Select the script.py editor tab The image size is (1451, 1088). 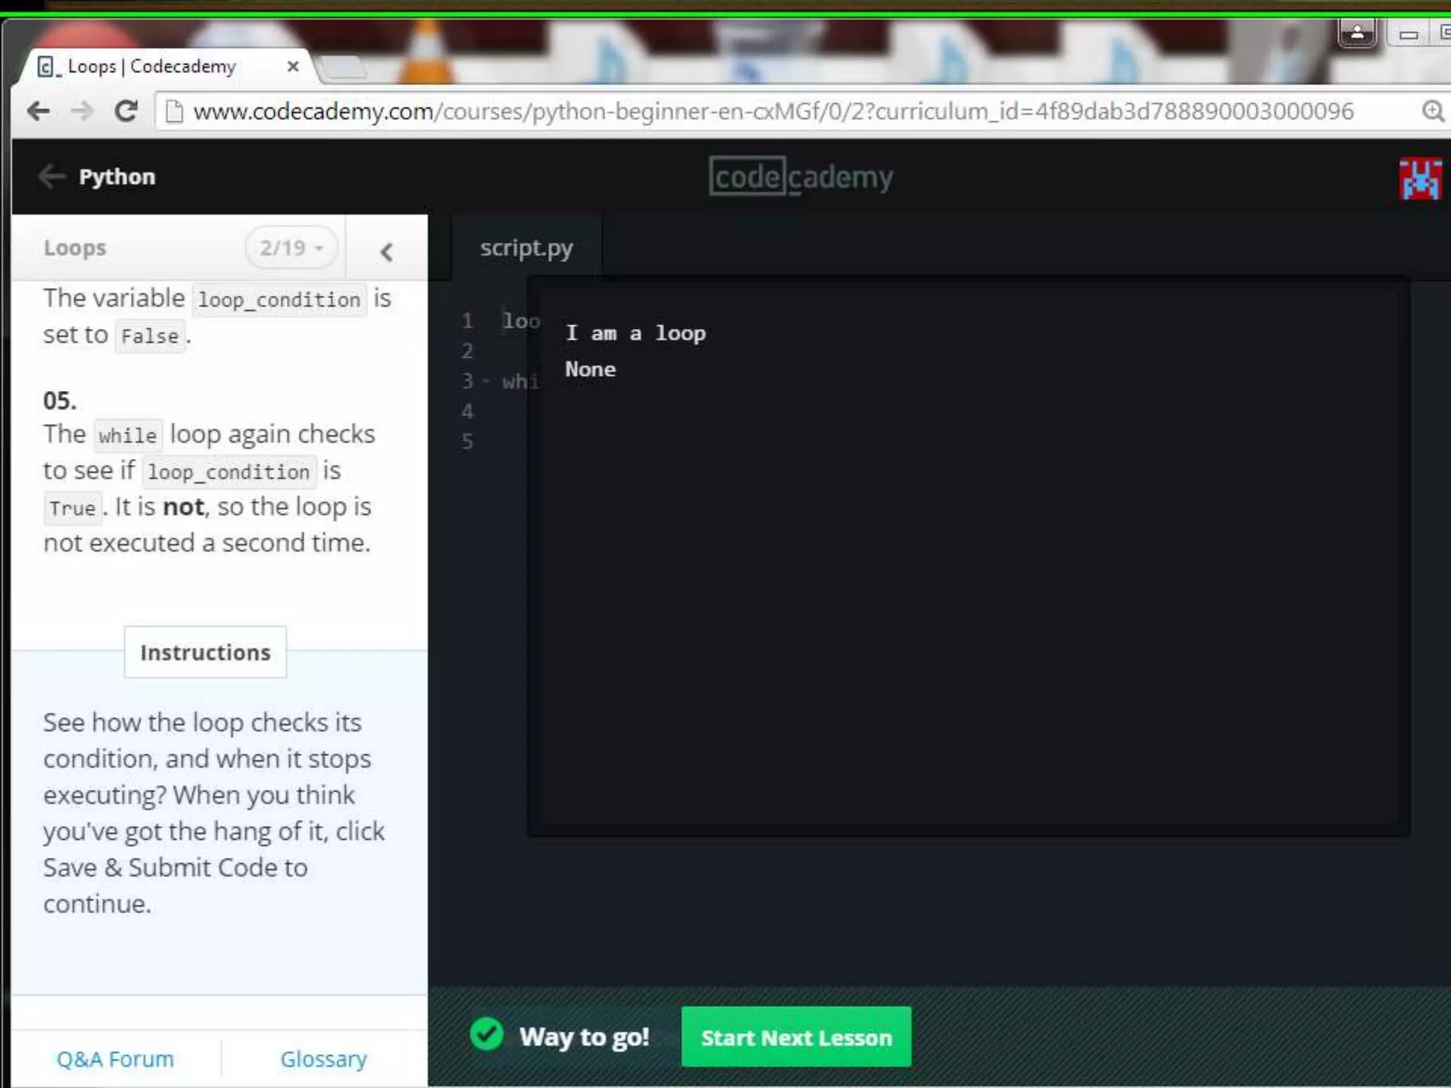tap(526, 248)
